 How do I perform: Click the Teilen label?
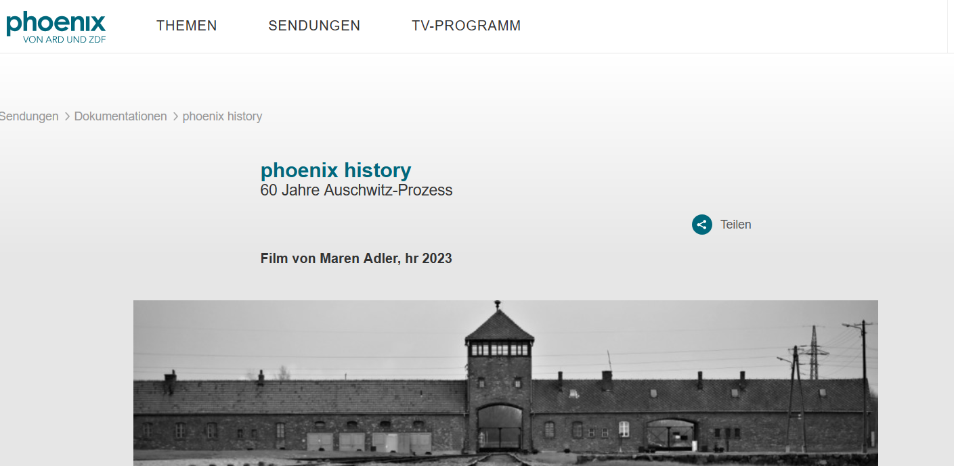click(x=736, y=225)
